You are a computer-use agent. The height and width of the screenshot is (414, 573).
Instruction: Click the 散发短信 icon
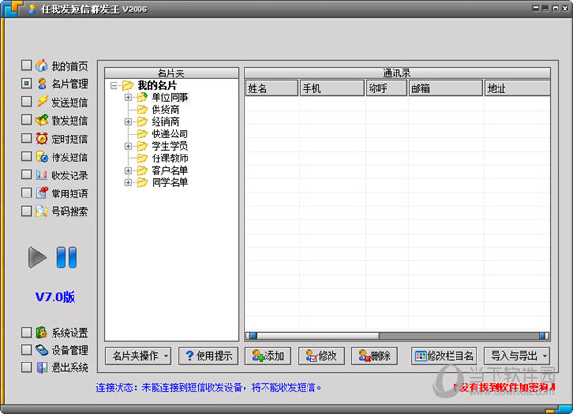(42, 120)
